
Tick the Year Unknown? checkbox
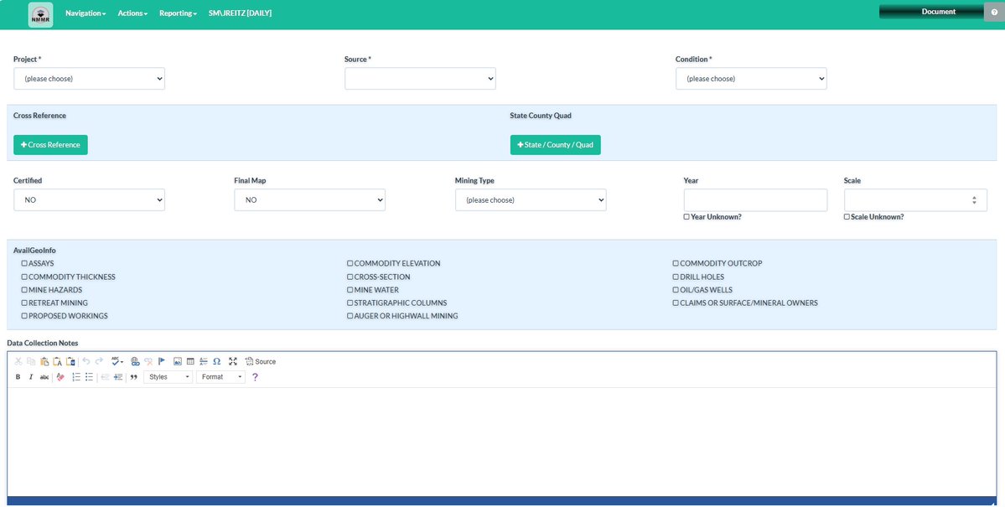coord(686,217)
